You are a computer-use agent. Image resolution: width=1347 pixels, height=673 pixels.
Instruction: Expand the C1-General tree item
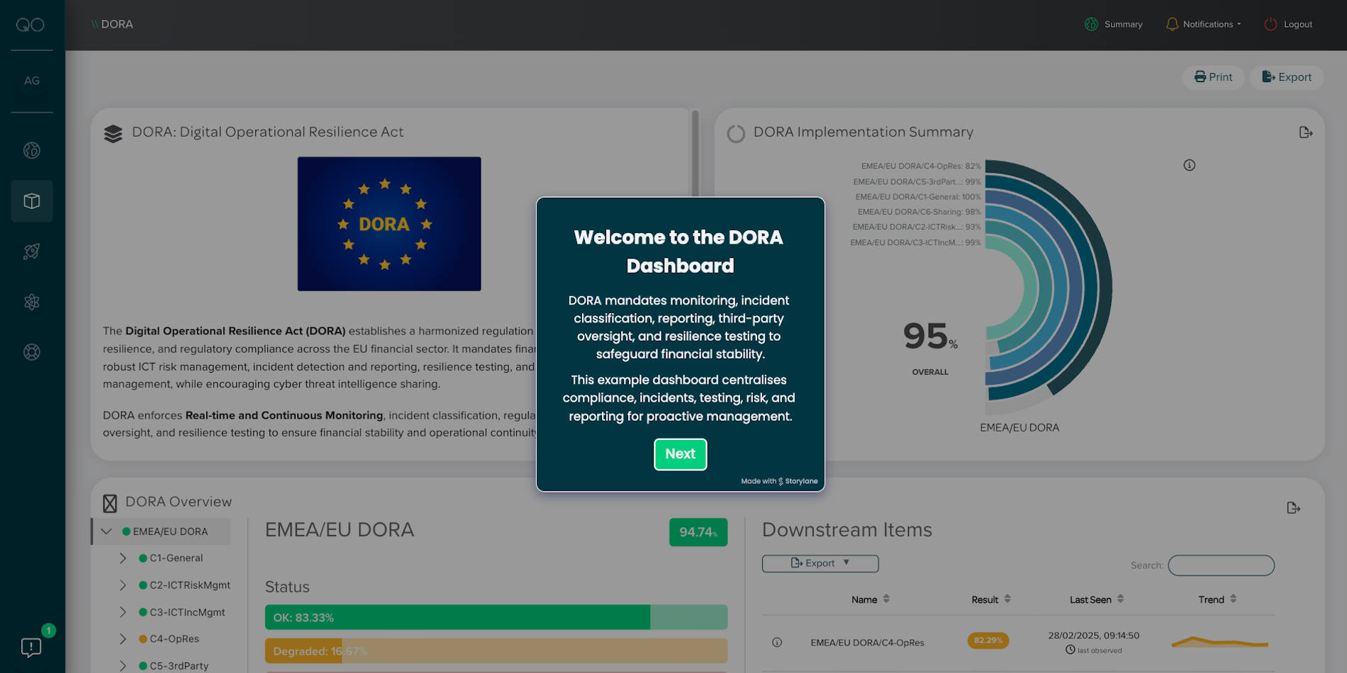pyautogui.click(x=123, y=558)
